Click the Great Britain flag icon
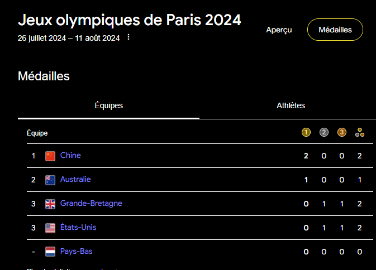The height and width of the screenshot is (270, 376). tap(50, 204)
